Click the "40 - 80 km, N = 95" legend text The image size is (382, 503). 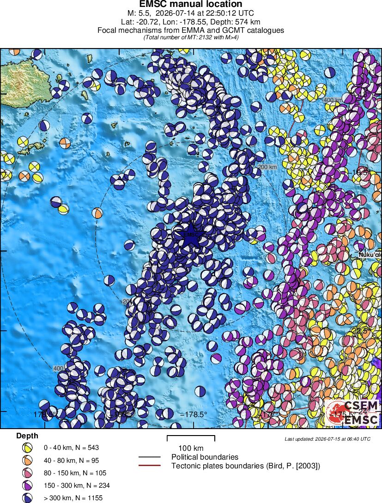pos(71,461)
